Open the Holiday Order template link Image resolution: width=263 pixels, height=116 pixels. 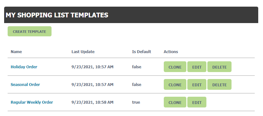tap(24, 67)
